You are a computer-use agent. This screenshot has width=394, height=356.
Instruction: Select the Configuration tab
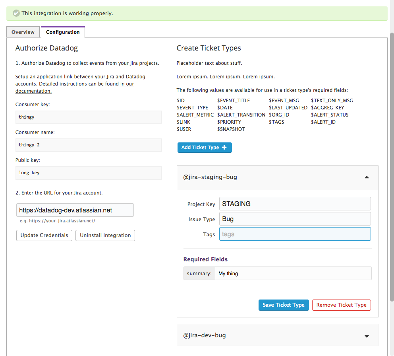[62, 32]
